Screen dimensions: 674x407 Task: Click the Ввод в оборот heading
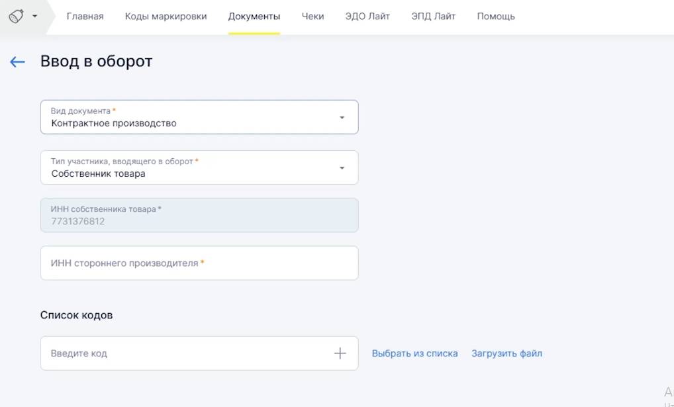[96, 62]
